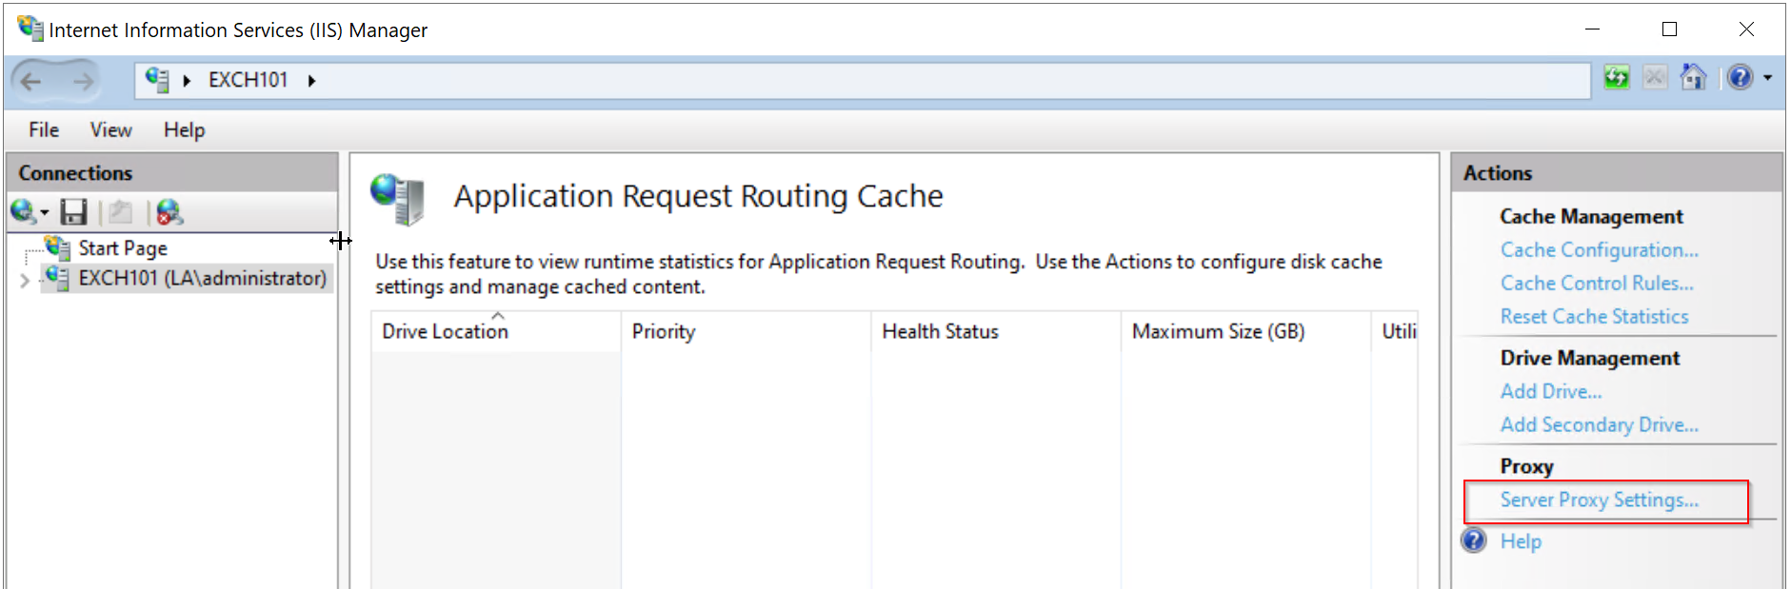Screen dimensions: 1791x589
Task: Click the Save floppy disk icon
Action: coord(73,212)
